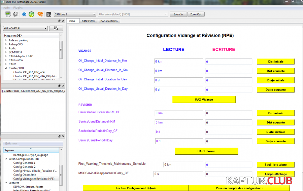Screen dimensions: 303x191
Task: Click the orange heart diagnostics icon
Action: [x=40, y=14]
